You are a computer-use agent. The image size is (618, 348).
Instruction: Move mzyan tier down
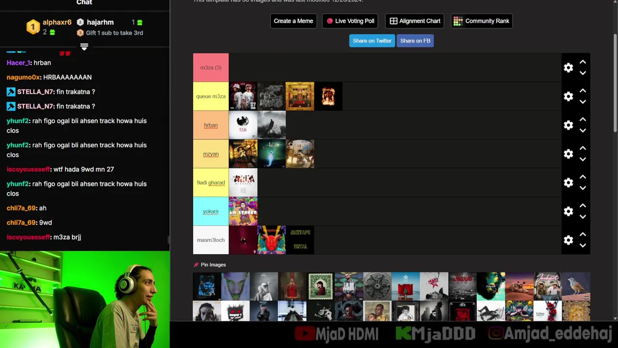(583, 159)
